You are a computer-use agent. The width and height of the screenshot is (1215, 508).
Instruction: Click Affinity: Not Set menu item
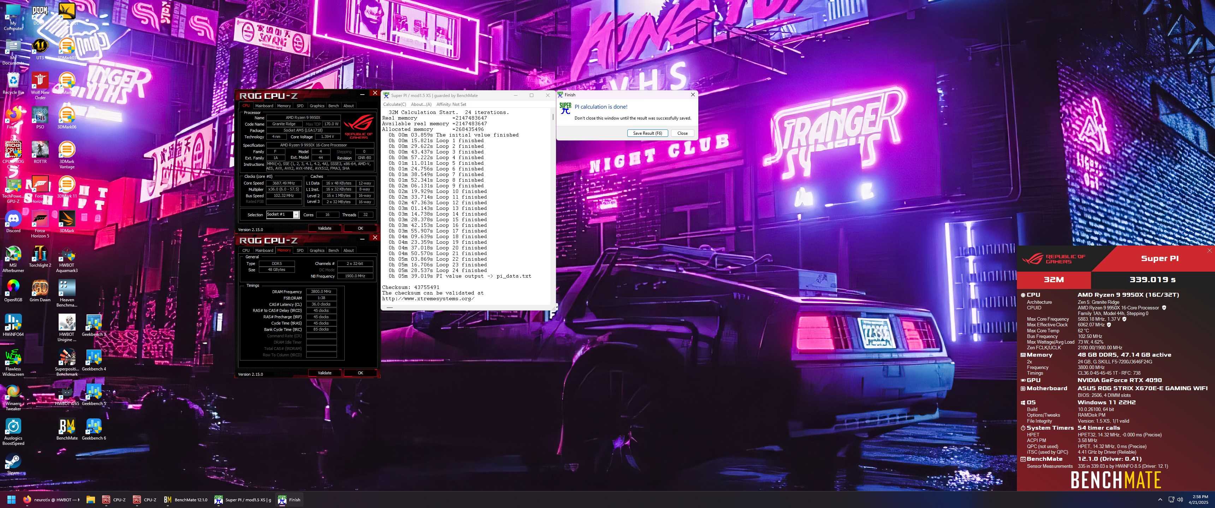coord(451,104)
